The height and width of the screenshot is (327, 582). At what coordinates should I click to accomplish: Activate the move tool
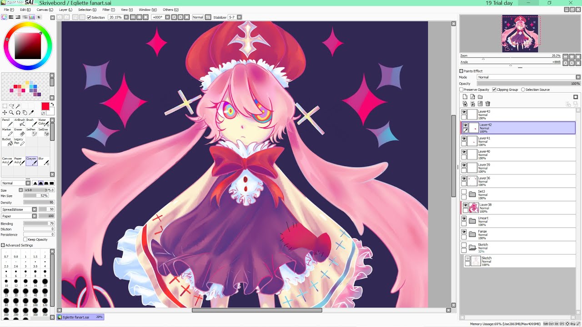[5, 112]
